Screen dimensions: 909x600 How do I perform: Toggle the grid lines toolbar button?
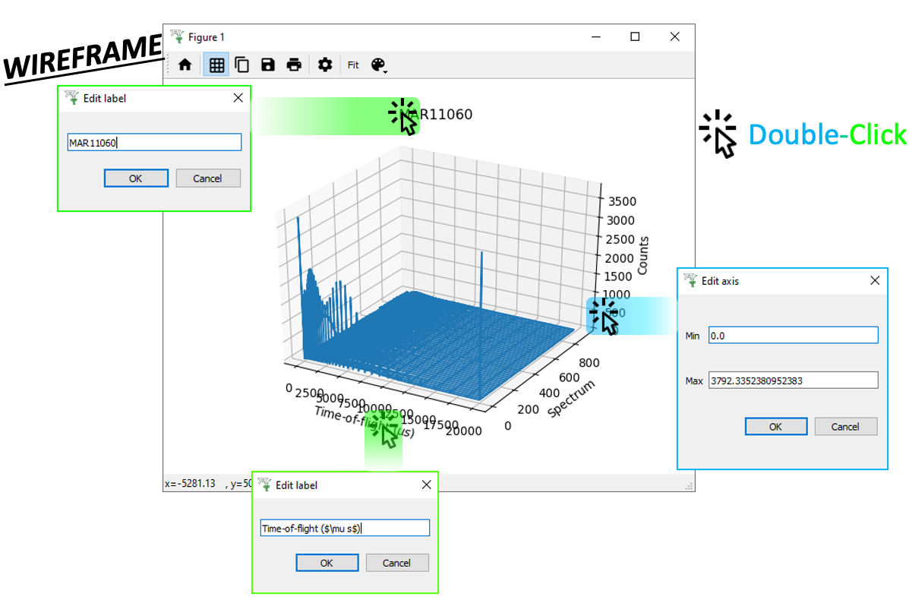click(x=216, y=65)
